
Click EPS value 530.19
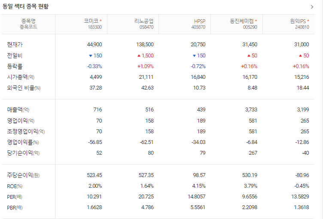pyautogui.click(x=250, y=175)
